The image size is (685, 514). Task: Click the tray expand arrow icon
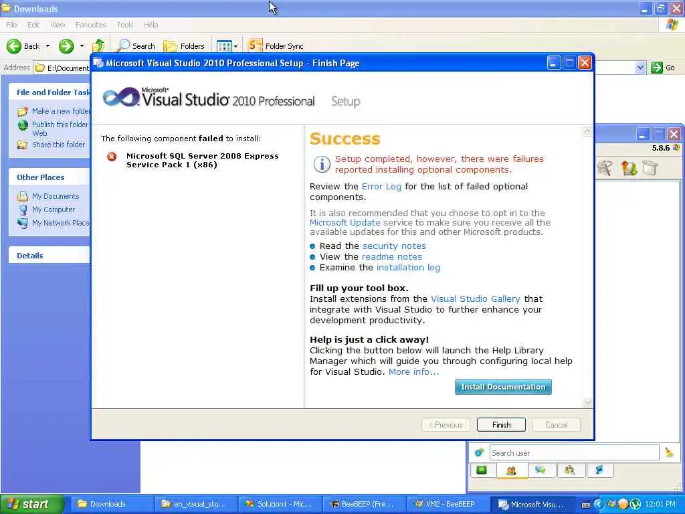point(598,504)
